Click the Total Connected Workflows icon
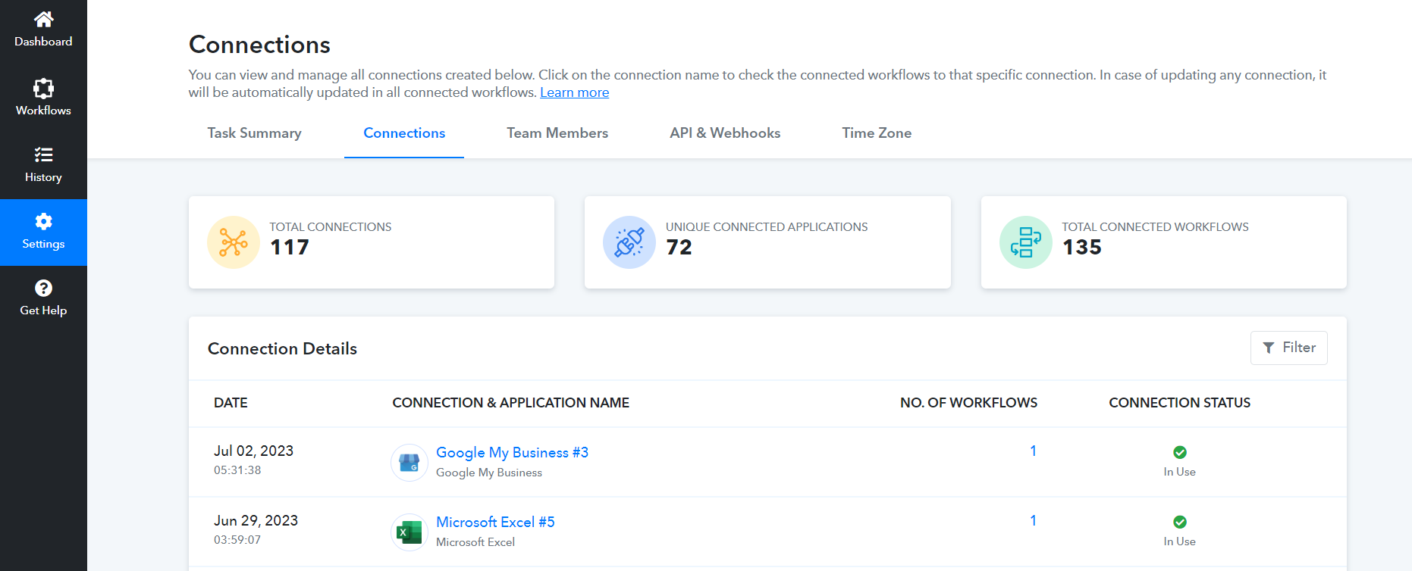 pos(1026,242)
